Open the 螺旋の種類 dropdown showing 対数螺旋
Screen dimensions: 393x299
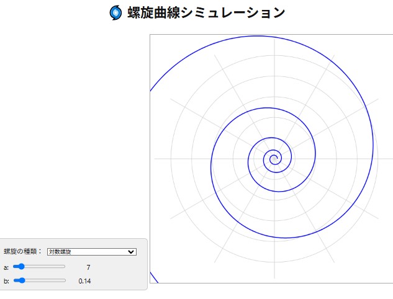[91, 251]
